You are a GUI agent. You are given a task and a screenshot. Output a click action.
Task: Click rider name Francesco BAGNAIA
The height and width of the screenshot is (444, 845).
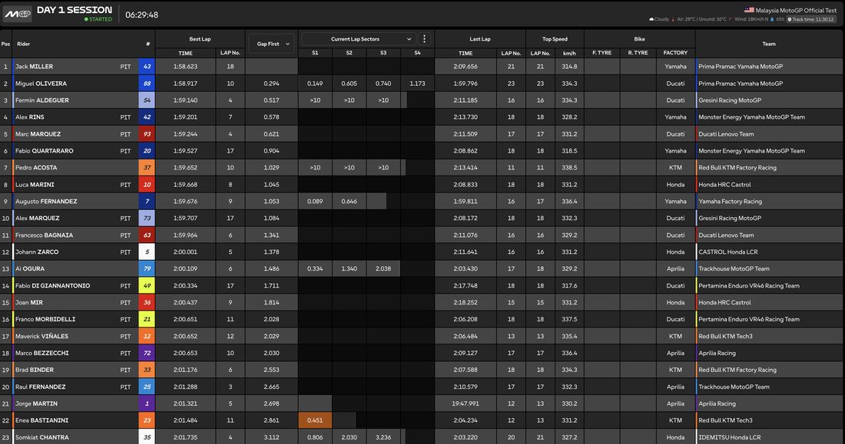46,235
